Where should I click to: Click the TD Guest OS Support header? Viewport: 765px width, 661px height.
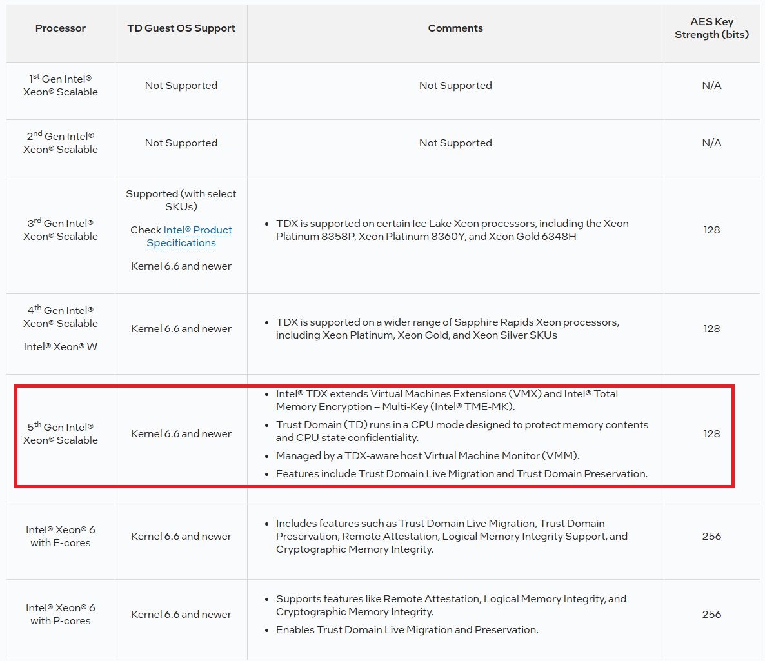pos(181,28)
